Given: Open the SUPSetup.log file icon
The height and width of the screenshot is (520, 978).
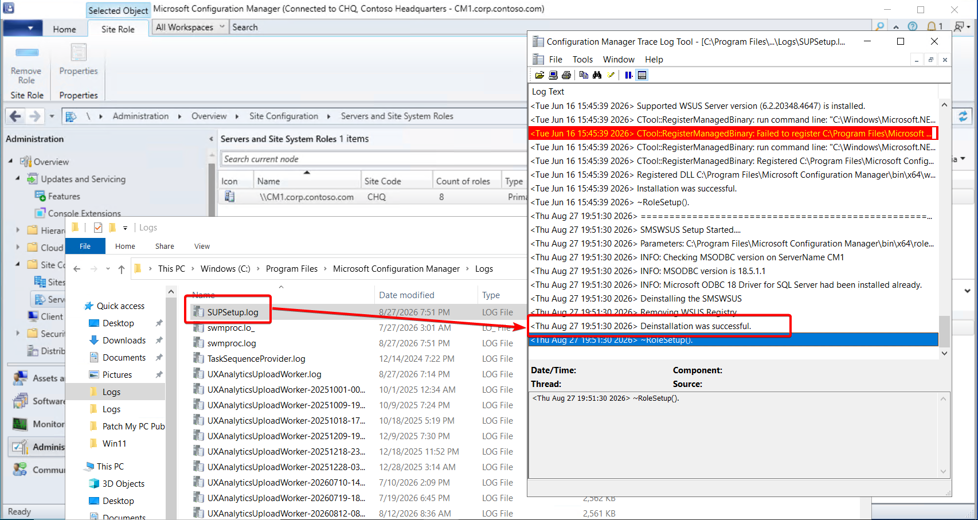Looking at the screenshot, I should click(x=198, y=312).
